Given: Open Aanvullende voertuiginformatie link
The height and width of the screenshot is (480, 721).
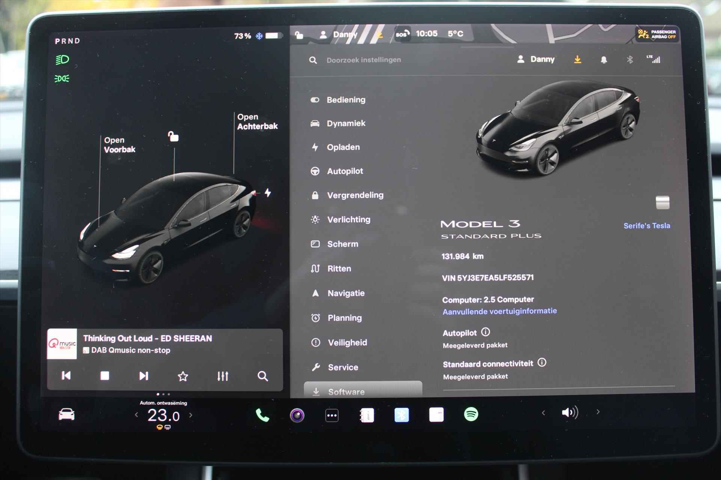Looking at the screenshot, I should [499, 311].
